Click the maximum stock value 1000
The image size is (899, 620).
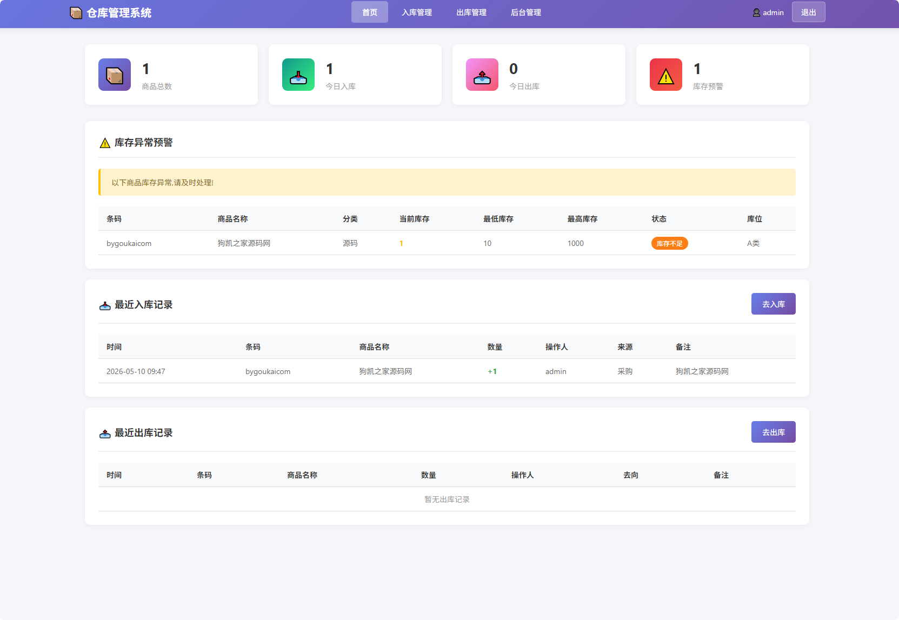pos(576,243)
